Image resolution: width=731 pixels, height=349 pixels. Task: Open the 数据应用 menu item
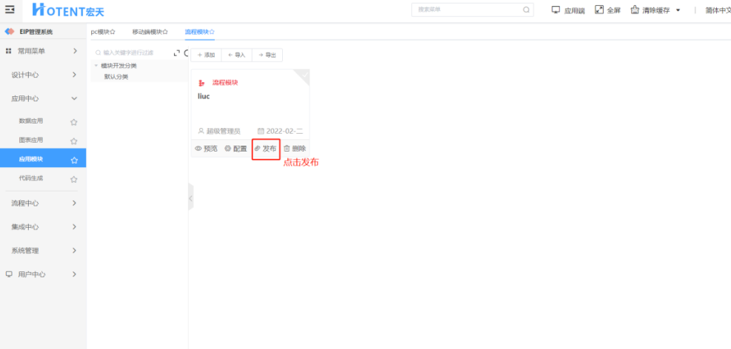(31, 121)
